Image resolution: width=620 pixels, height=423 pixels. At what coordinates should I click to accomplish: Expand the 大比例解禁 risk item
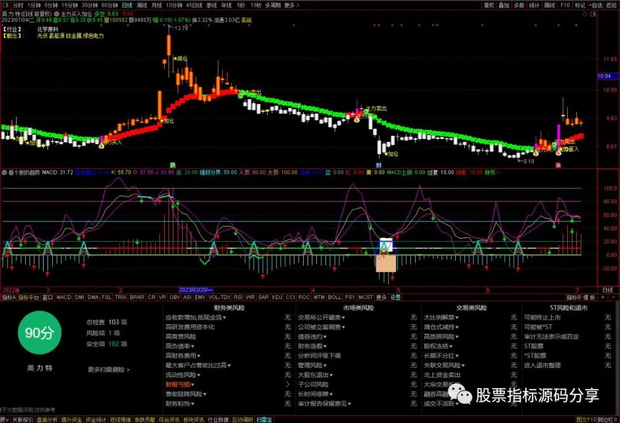[x=441, y=317]
